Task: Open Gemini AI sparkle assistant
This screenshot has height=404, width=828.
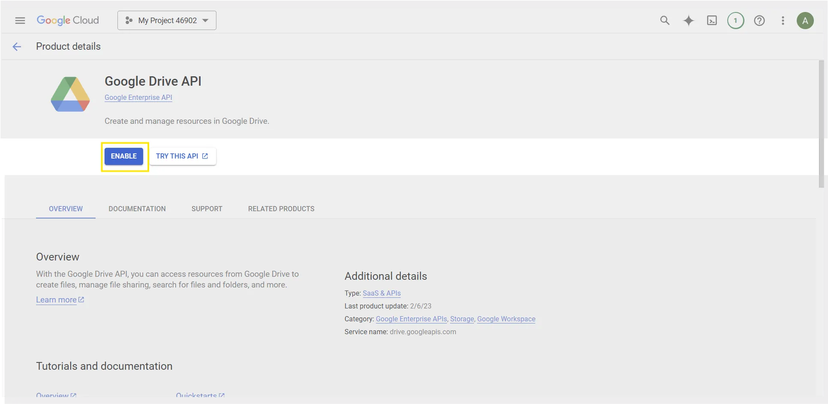Action: pos(688,21)
